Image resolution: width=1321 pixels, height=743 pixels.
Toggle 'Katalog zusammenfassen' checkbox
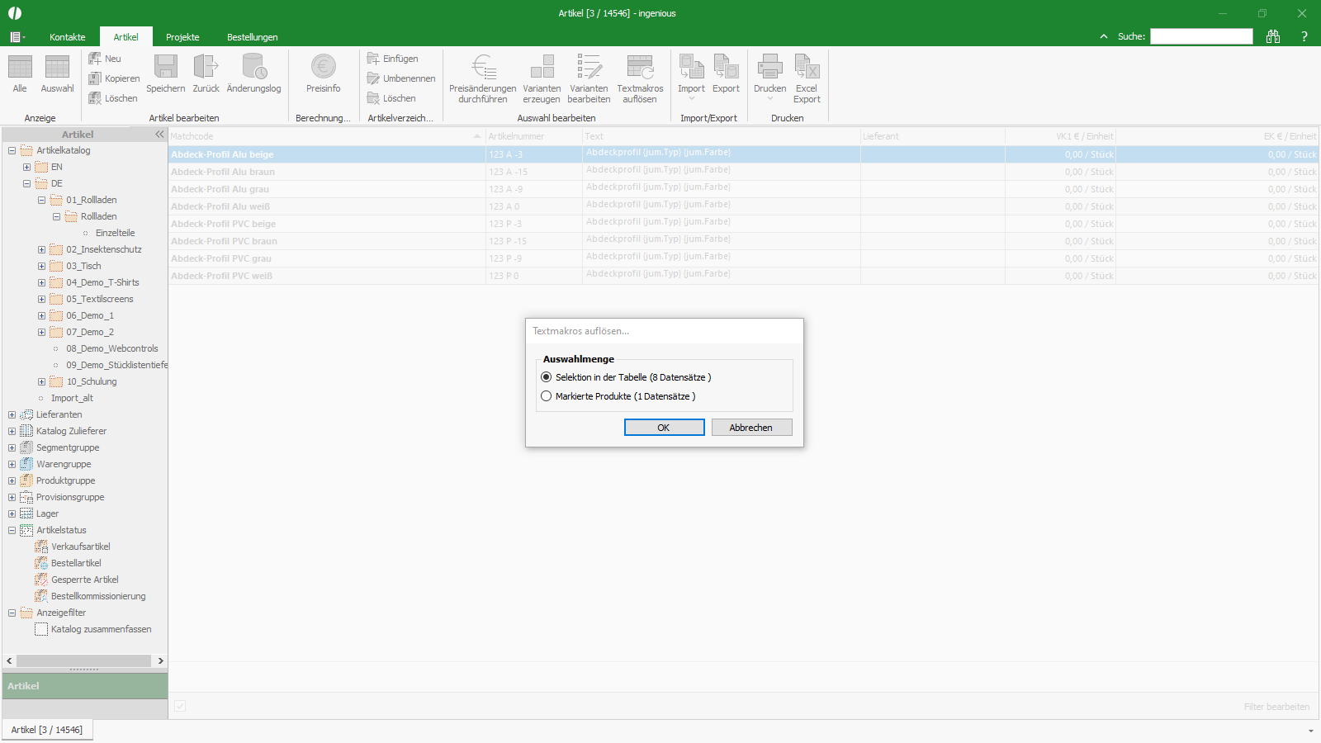tap(41, 629)
